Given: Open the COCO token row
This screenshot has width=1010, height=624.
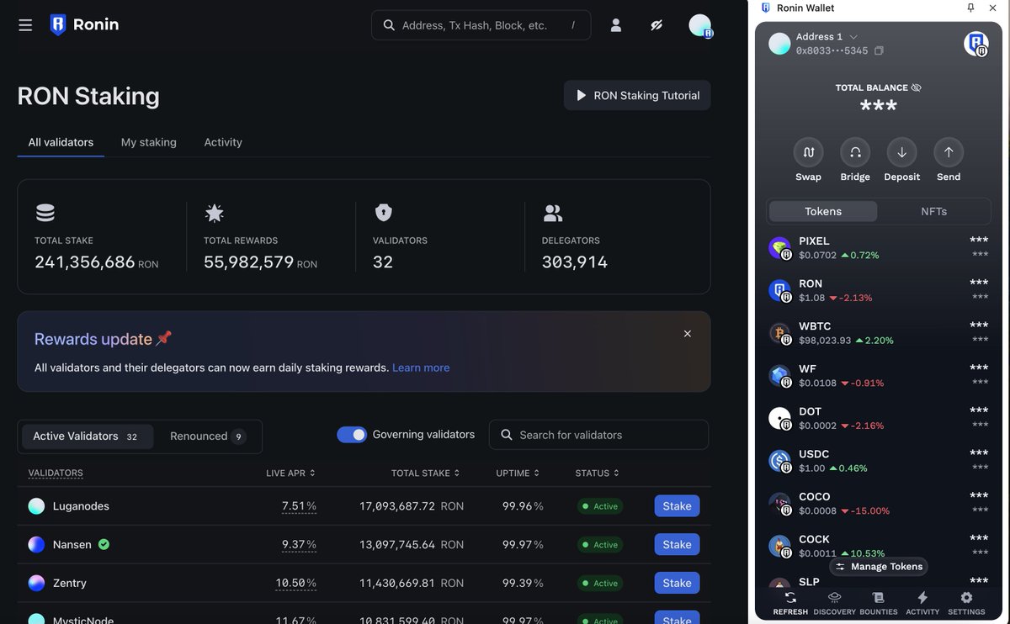Looking at the screenshot, I should [878, 504].
